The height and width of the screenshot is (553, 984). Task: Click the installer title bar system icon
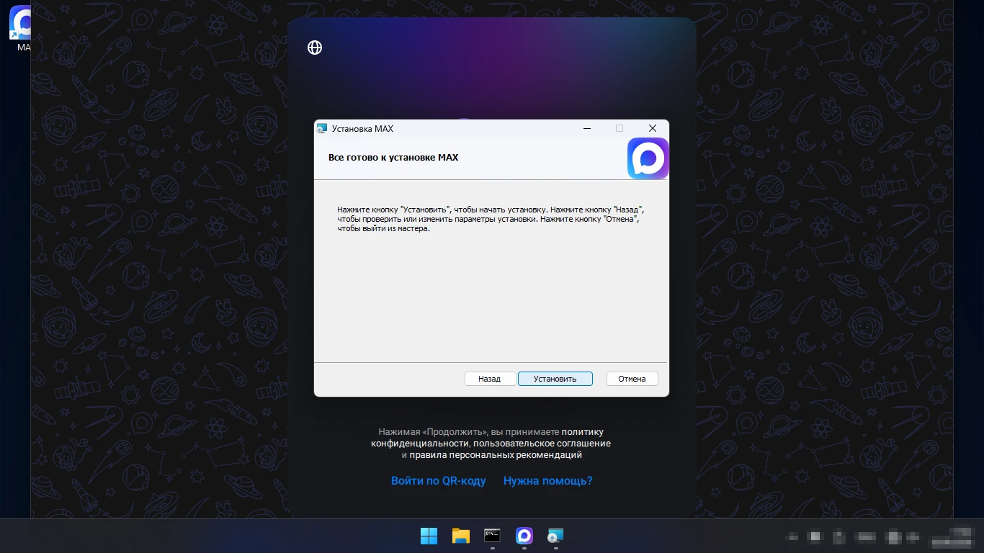322,128
